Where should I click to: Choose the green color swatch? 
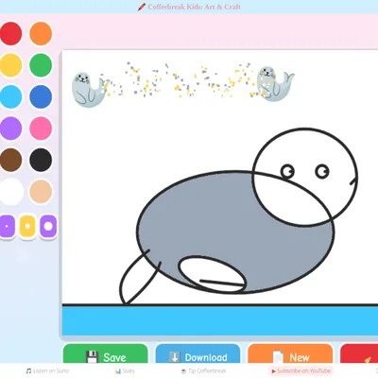tap(41, 65)
